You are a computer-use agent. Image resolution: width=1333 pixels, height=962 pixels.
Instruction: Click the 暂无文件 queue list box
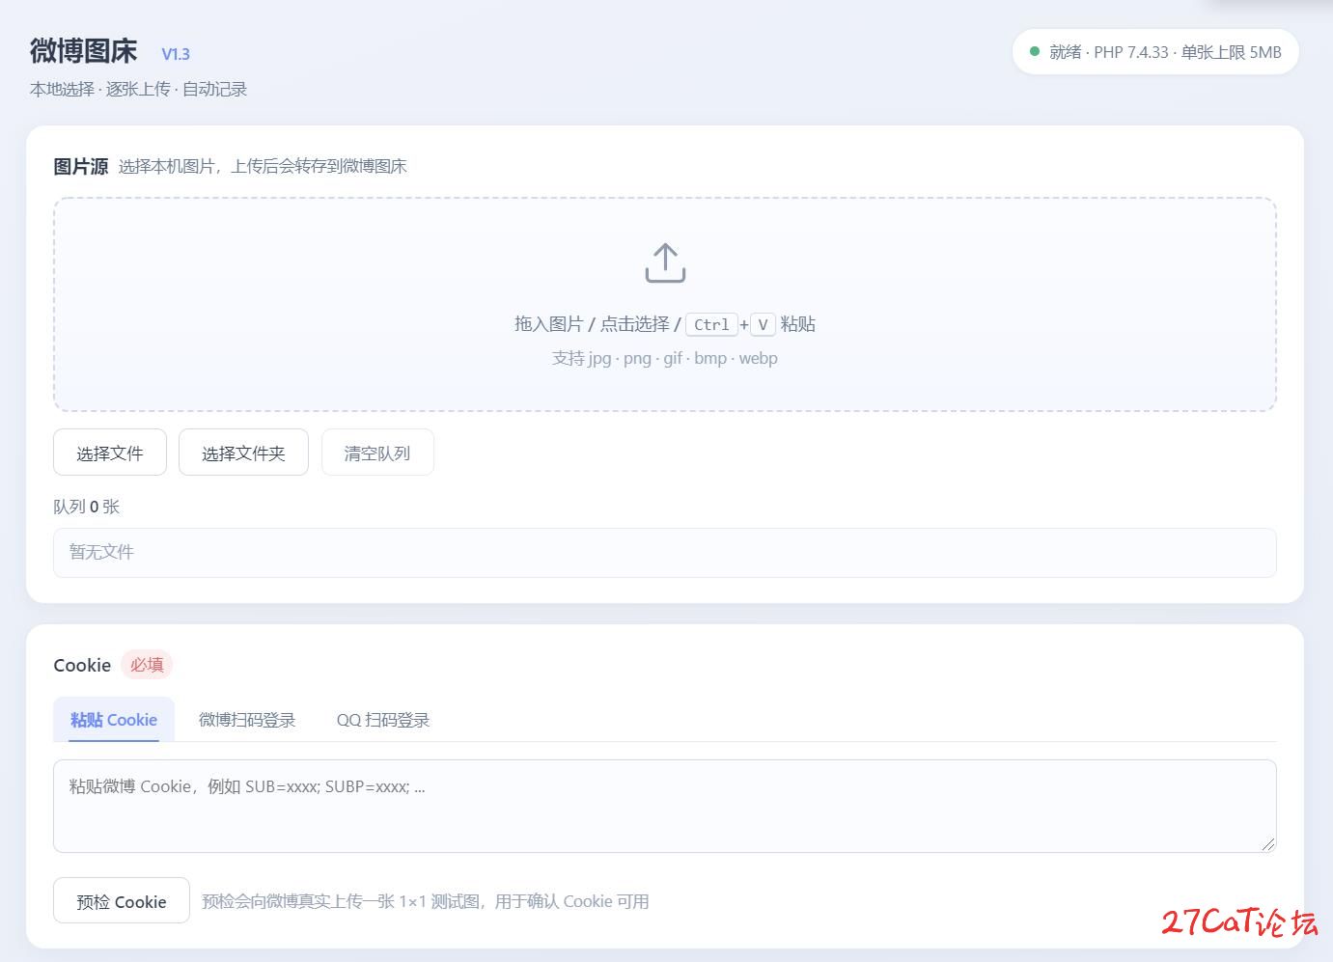[665, 553]
